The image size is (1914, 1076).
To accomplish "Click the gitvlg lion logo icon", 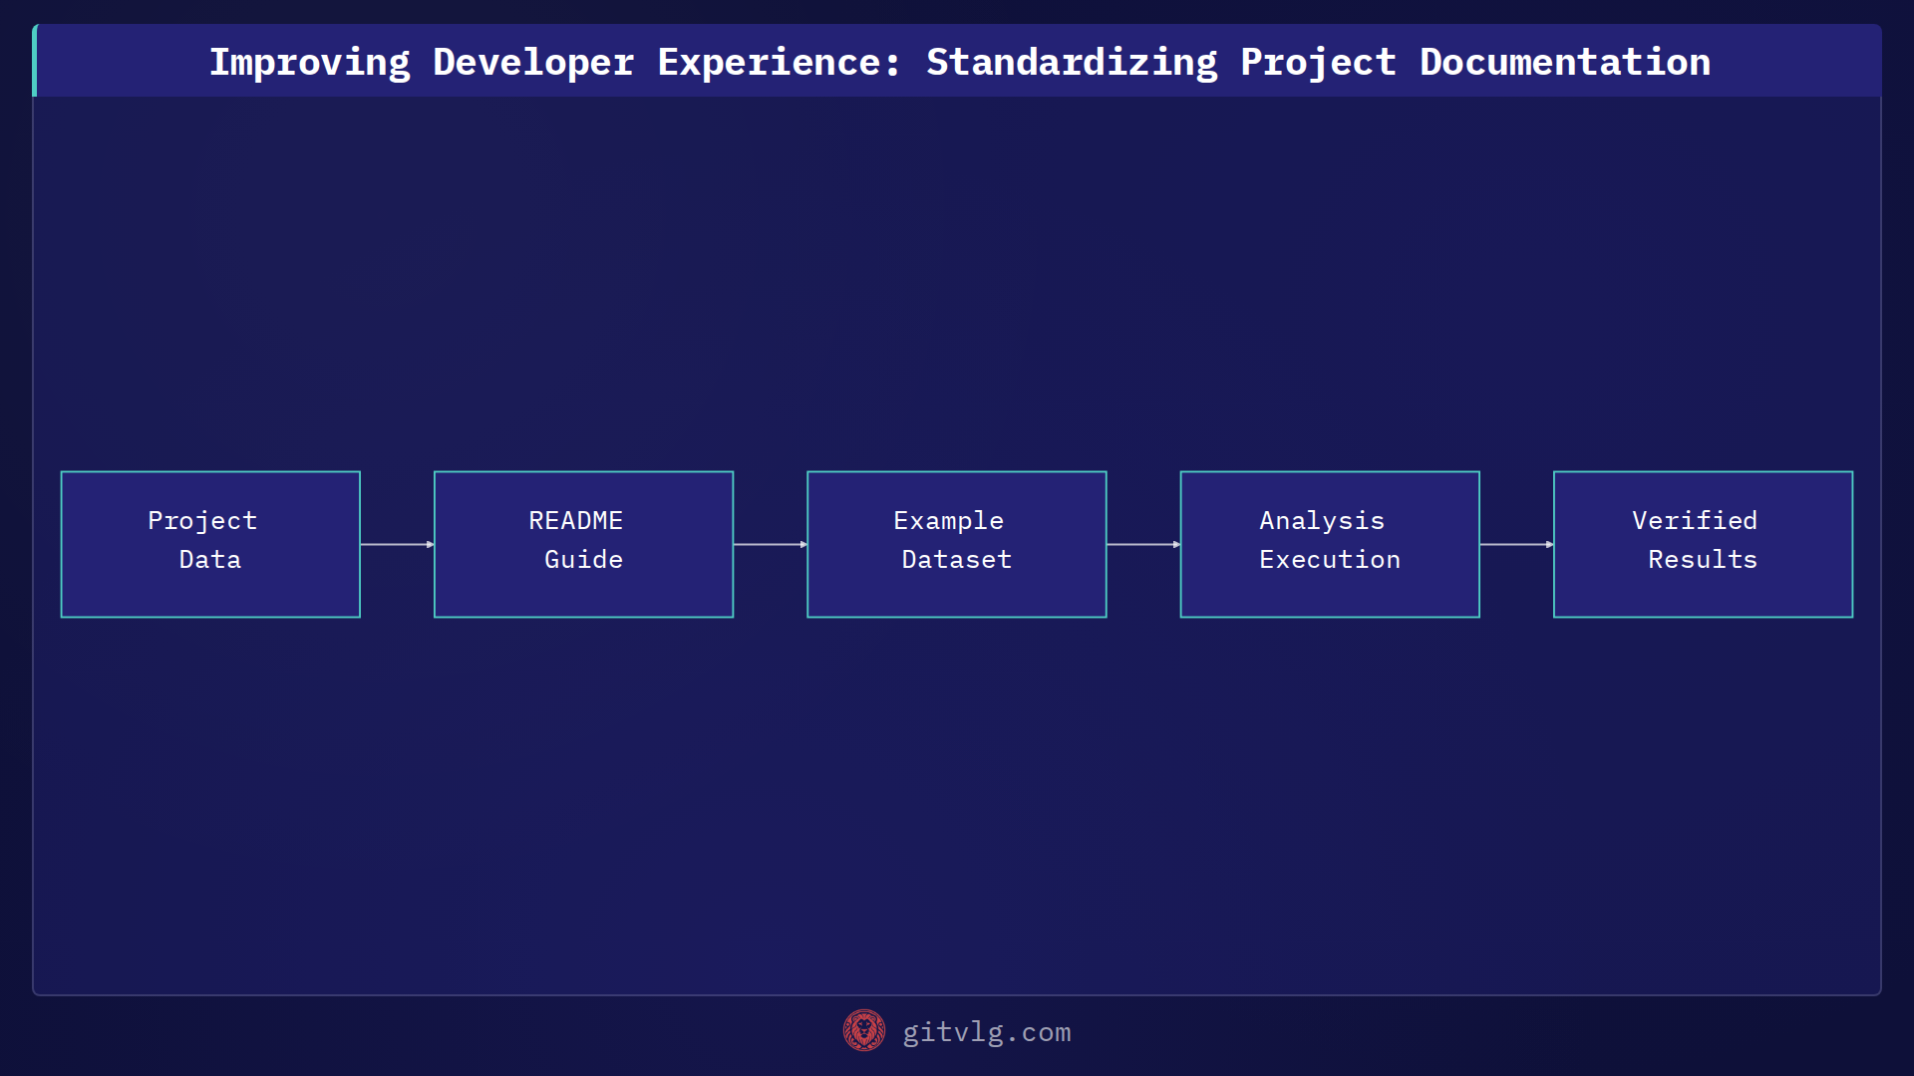I will 864,1031.
